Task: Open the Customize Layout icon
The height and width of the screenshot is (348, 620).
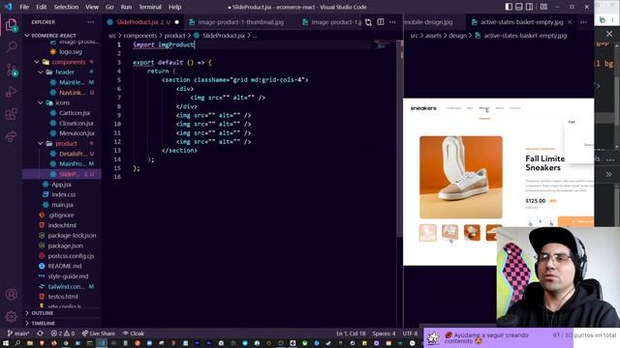Action: (x=543, y=7)
